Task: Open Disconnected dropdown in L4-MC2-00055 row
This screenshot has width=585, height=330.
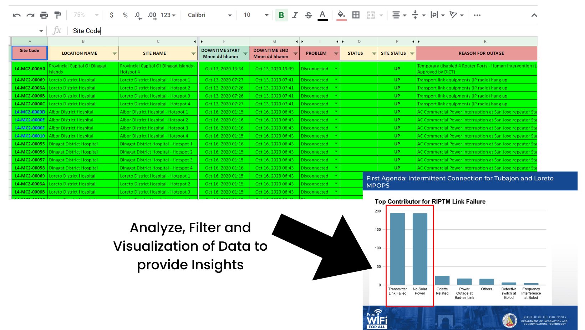Action: tap(336, 144)
